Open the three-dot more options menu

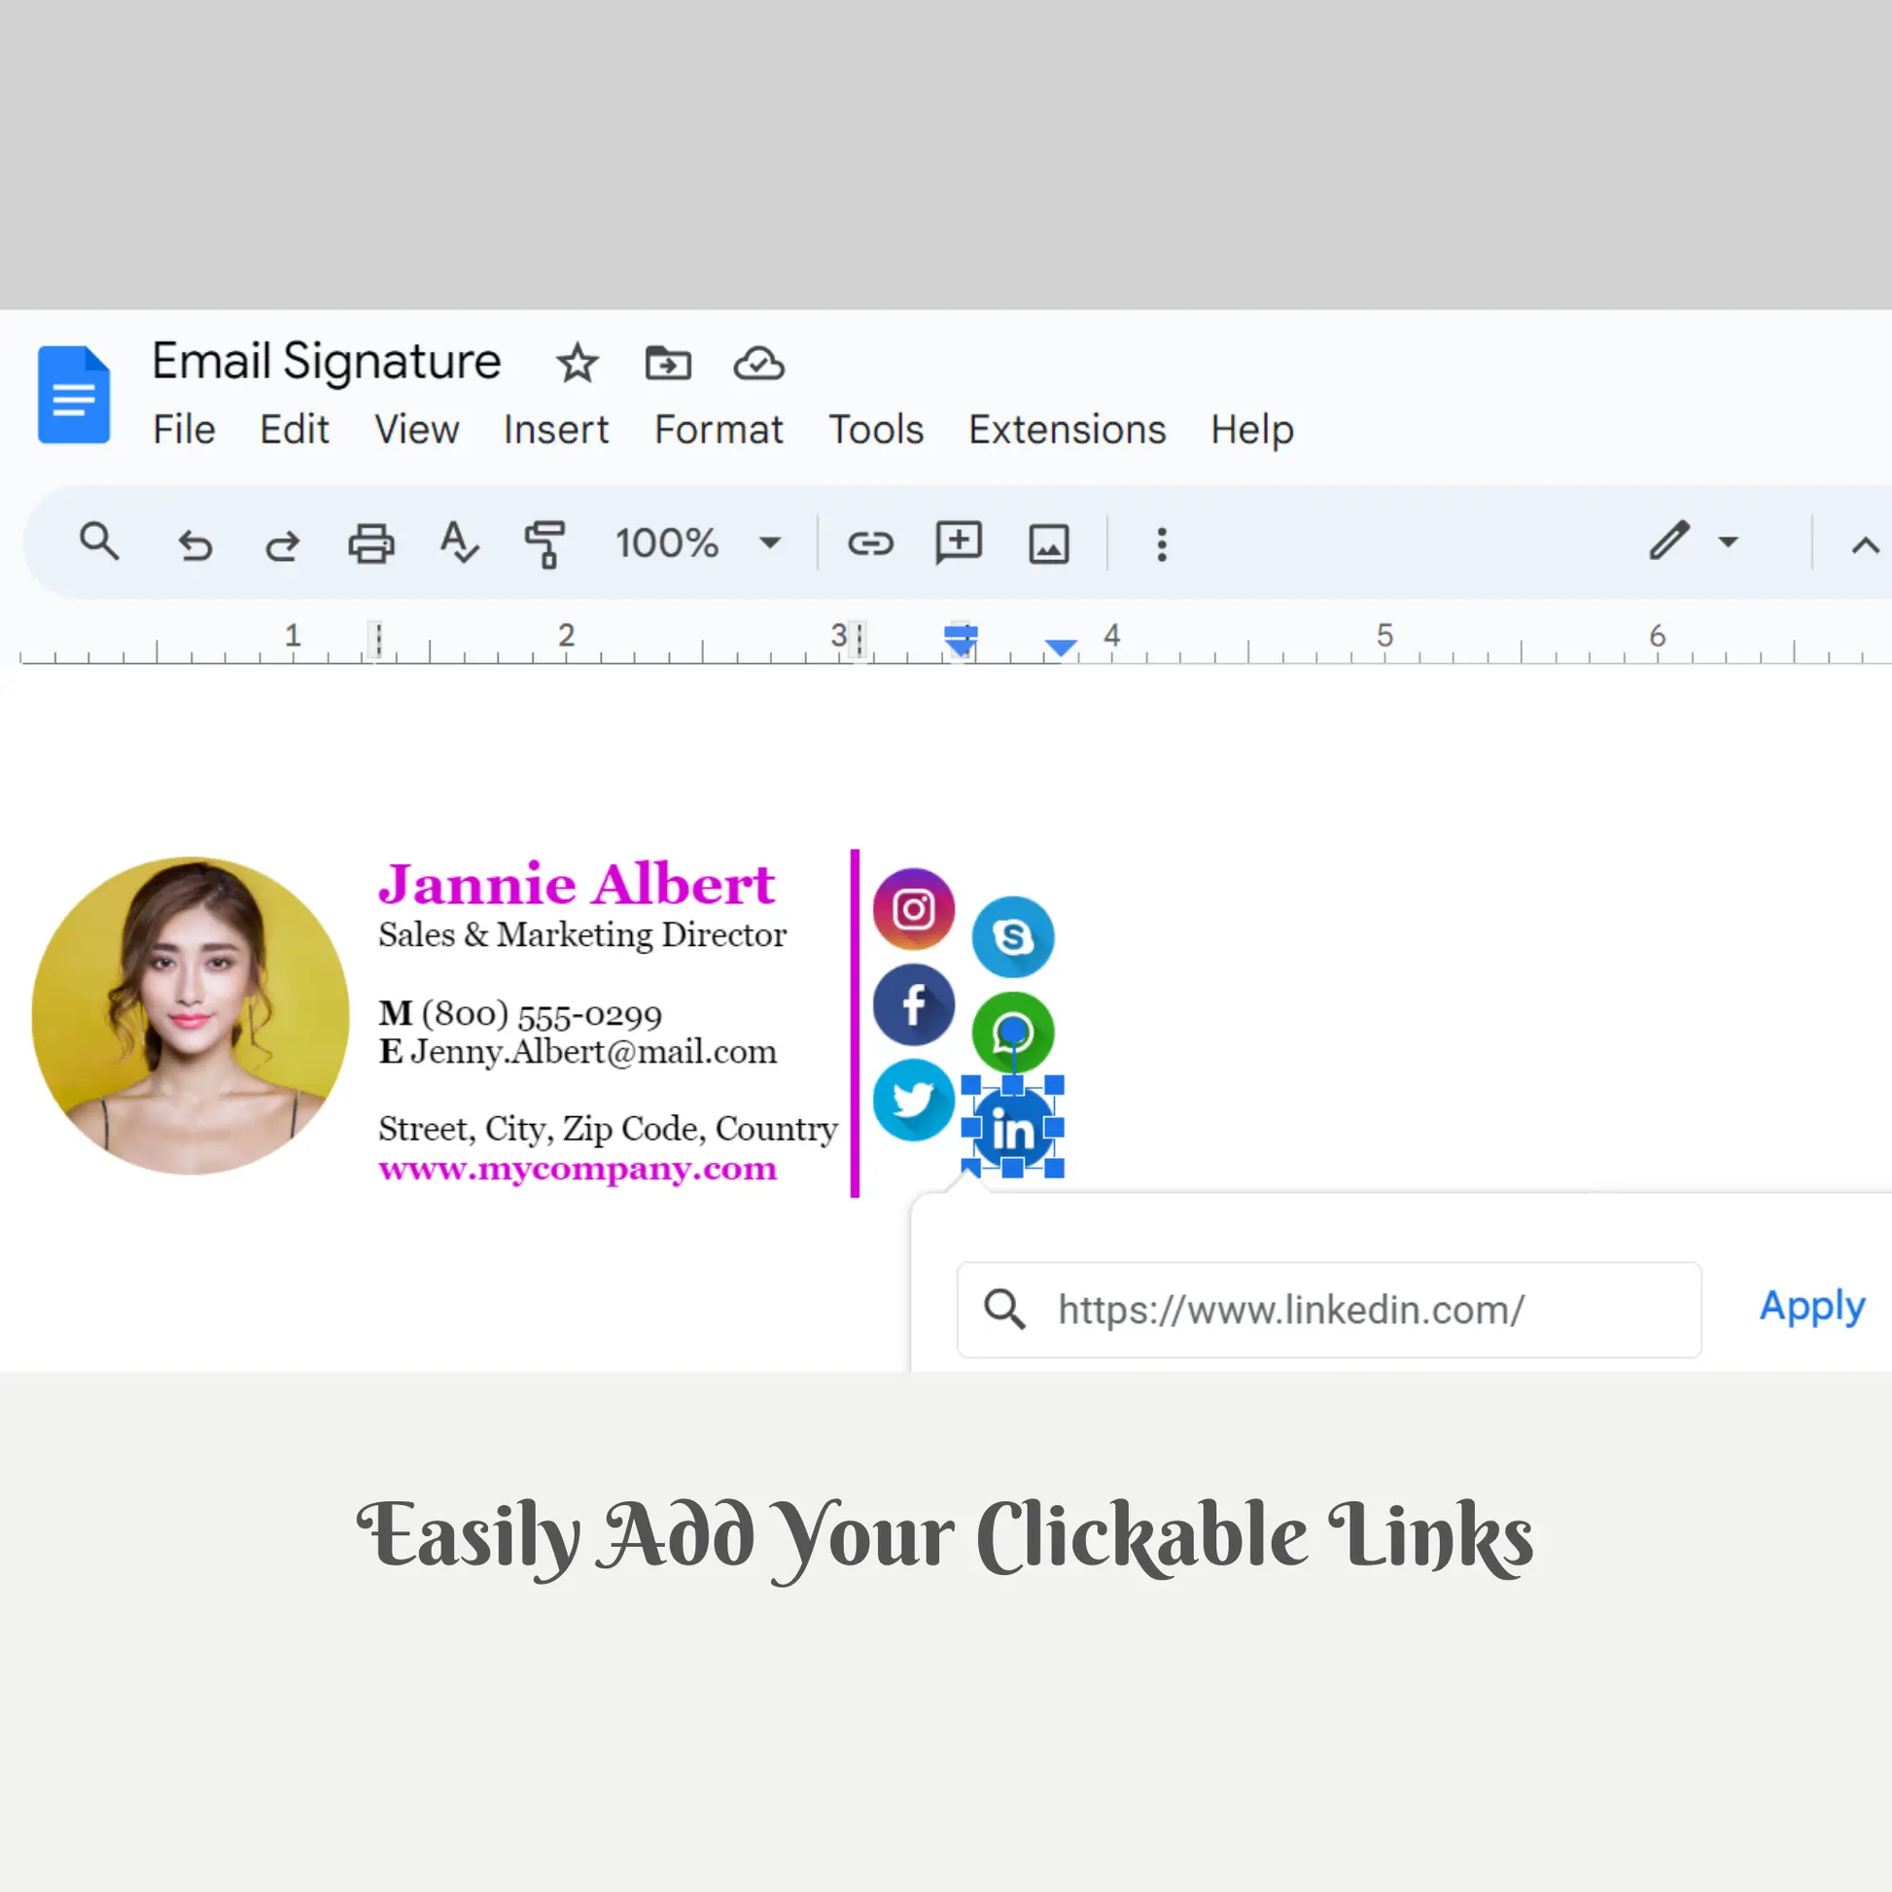(1162, 544)
